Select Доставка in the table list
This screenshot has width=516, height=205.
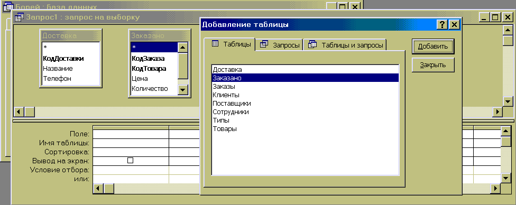[305, 69]
